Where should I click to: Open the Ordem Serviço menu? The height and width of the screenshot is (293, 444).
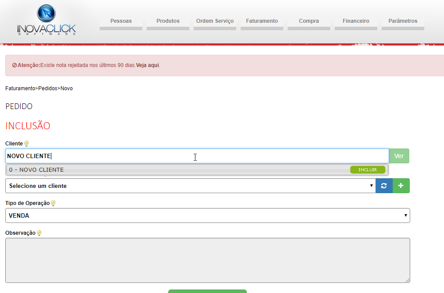[x=215, y=21]
